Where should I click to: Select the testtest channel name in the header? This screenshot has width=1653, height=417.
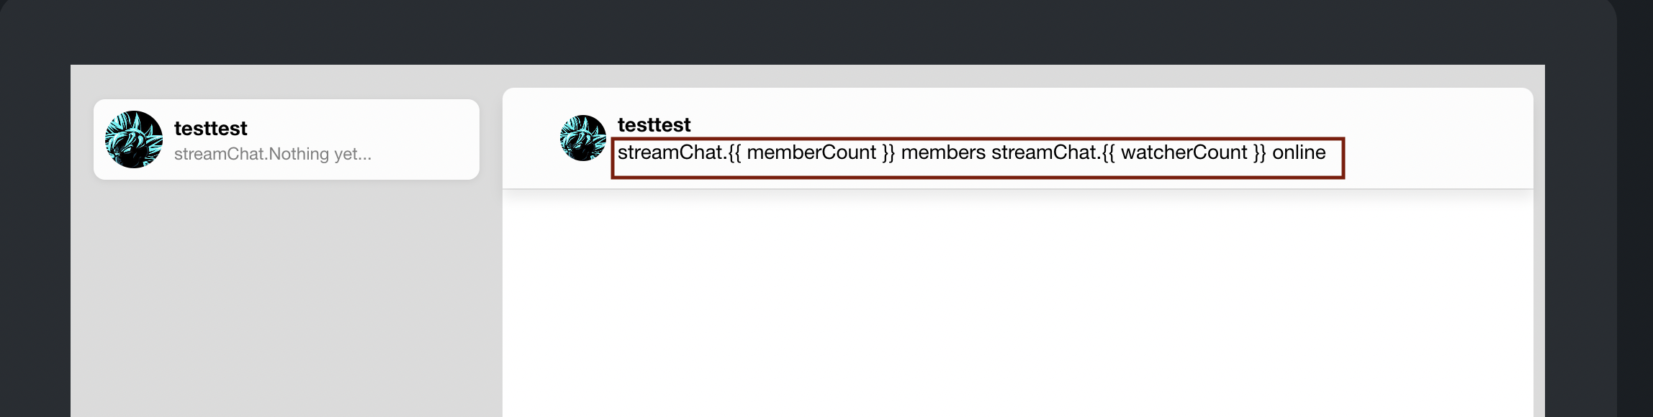654,124
